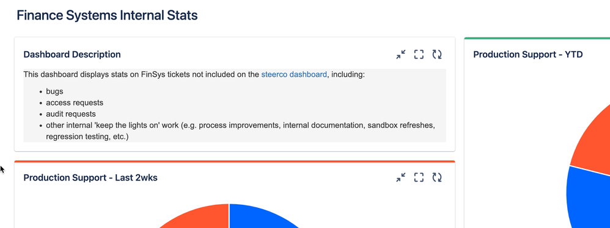The width and height of the screenshot is (610, 228).
Task: Expand Production Support - Last 2wks to fullscreen
Action: pos(419,177)
